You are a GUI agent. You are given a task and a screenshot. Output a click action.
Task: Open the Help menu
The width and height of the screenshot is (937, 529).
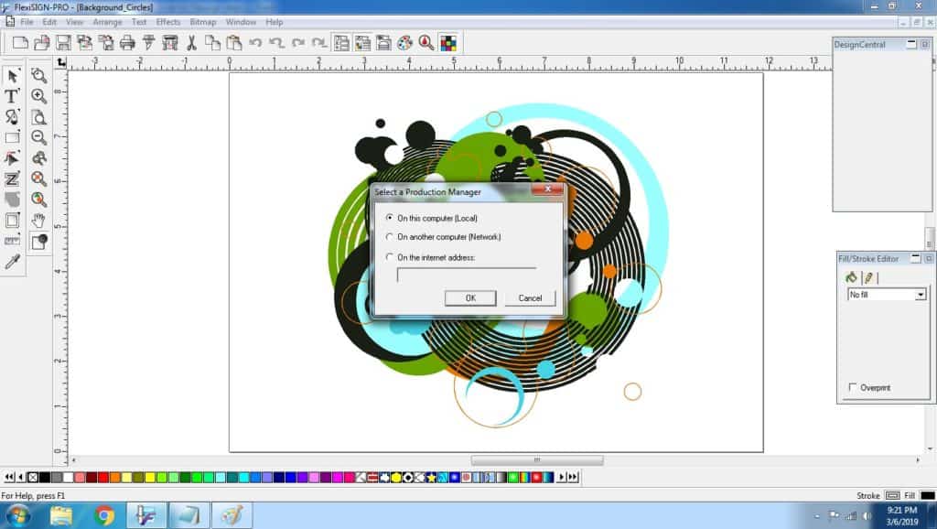[x=275, y=22]
